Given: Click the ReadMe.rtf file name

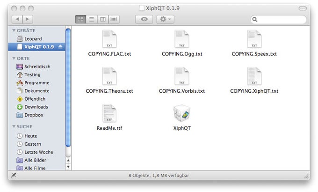Looking at the screenshot, I should [109, 128].
